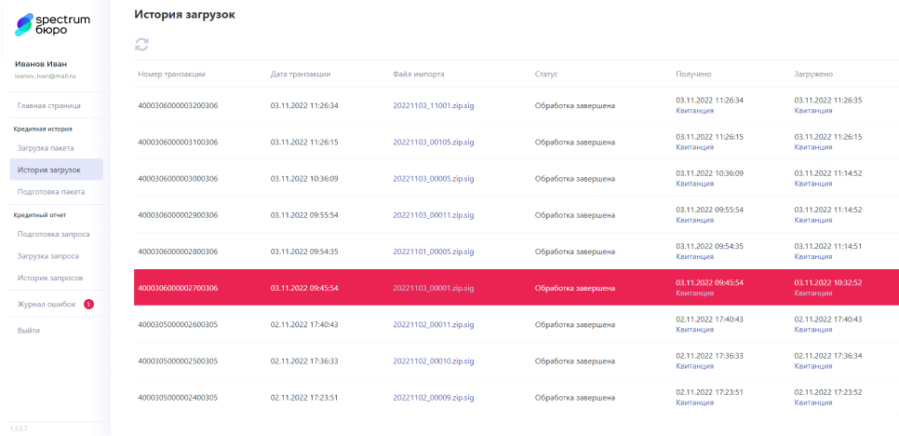Open Журнал ошибок
The width and height of the screenshot is (899, 436).
click(x=47, y=304)
